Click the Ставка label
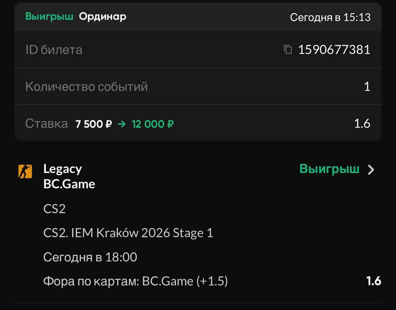Screen dimensions: 396x310 [46, 124]
